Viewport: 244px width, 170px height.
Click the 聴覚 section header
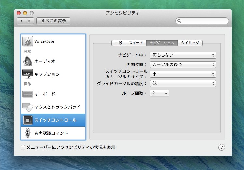[27, 51]
